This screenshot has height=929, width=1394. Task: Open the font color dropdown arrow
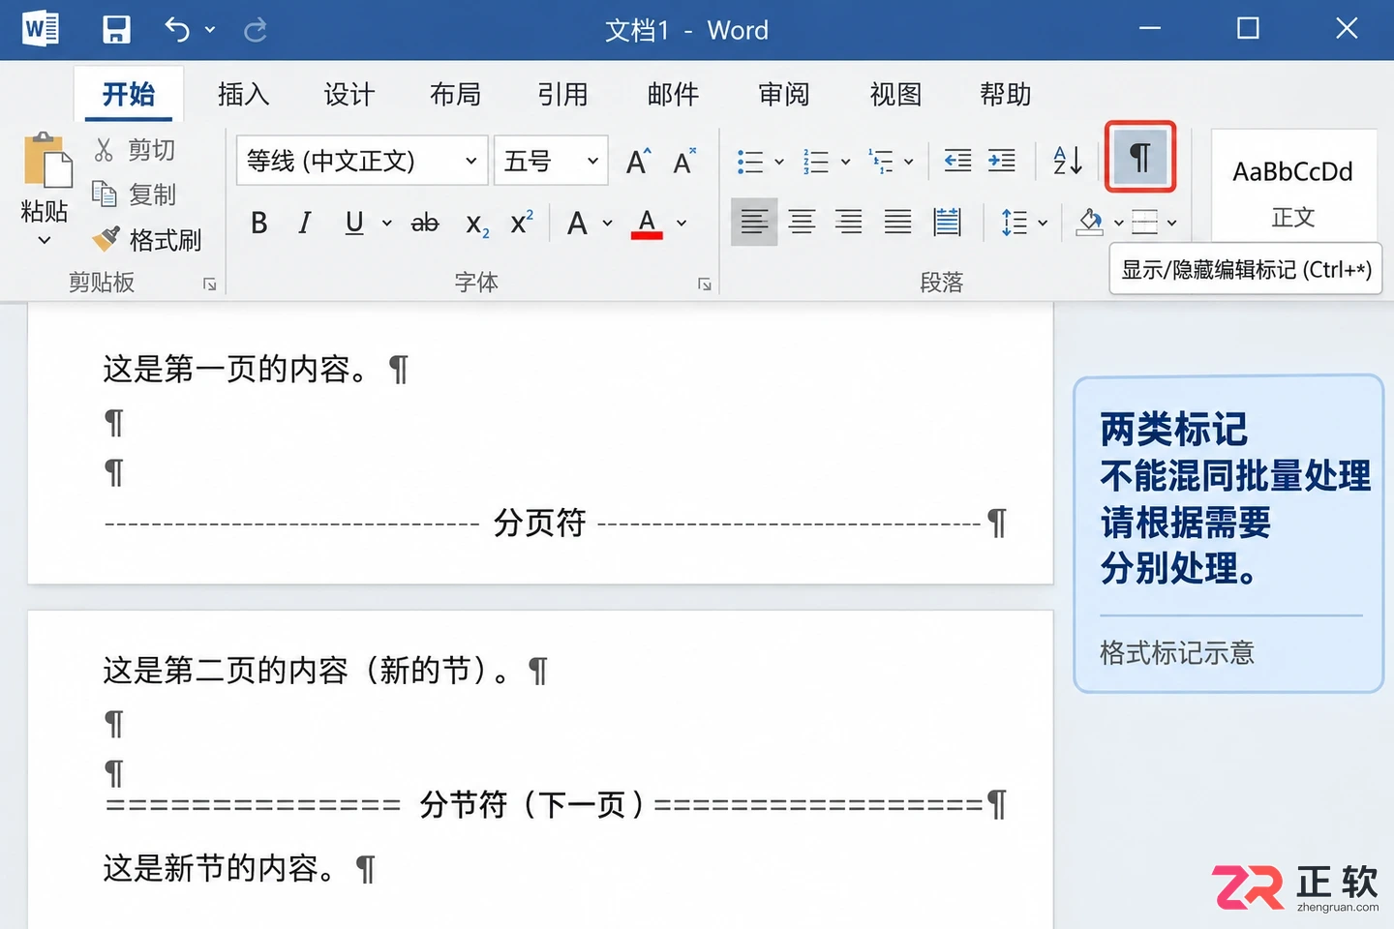click(x=682, y=224)
